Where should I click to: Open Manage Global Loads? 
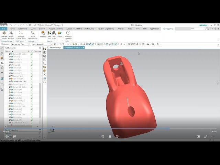[x=21, y=35]
